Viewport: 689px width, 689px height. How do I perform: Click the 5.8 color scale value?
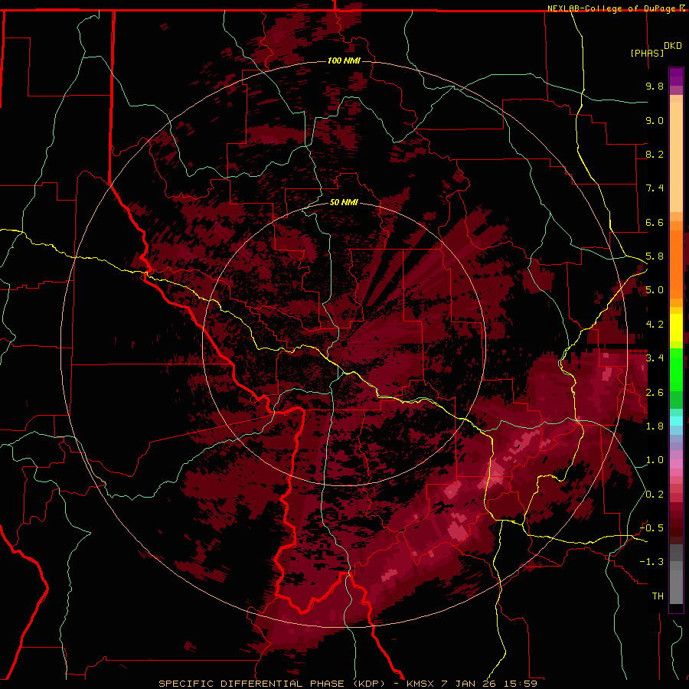click(655, 256)
